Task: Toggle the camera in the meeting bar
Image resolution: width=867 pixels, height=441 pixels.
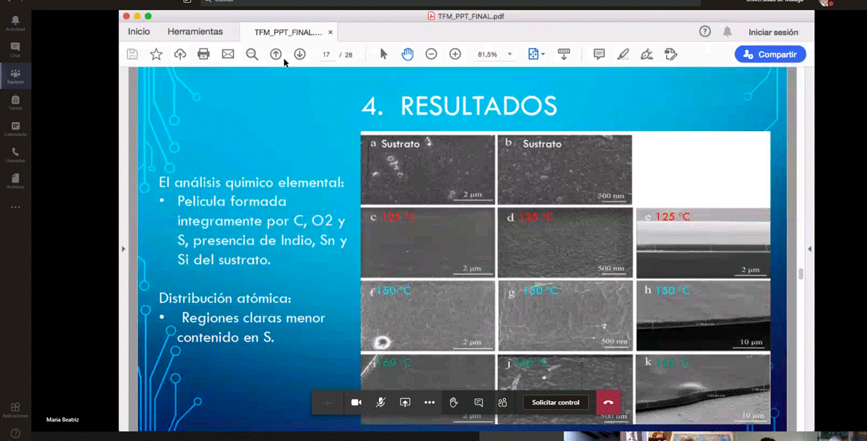Action: (x=356, y=402)
